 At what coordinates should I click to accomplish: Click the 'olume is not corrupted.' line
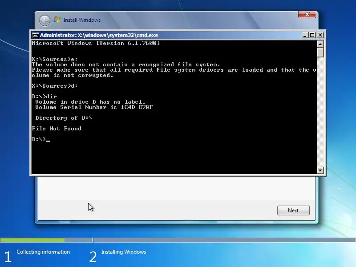73,75
